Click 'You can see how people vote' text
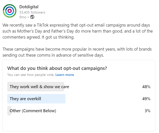159x133 pixels. 31,75
